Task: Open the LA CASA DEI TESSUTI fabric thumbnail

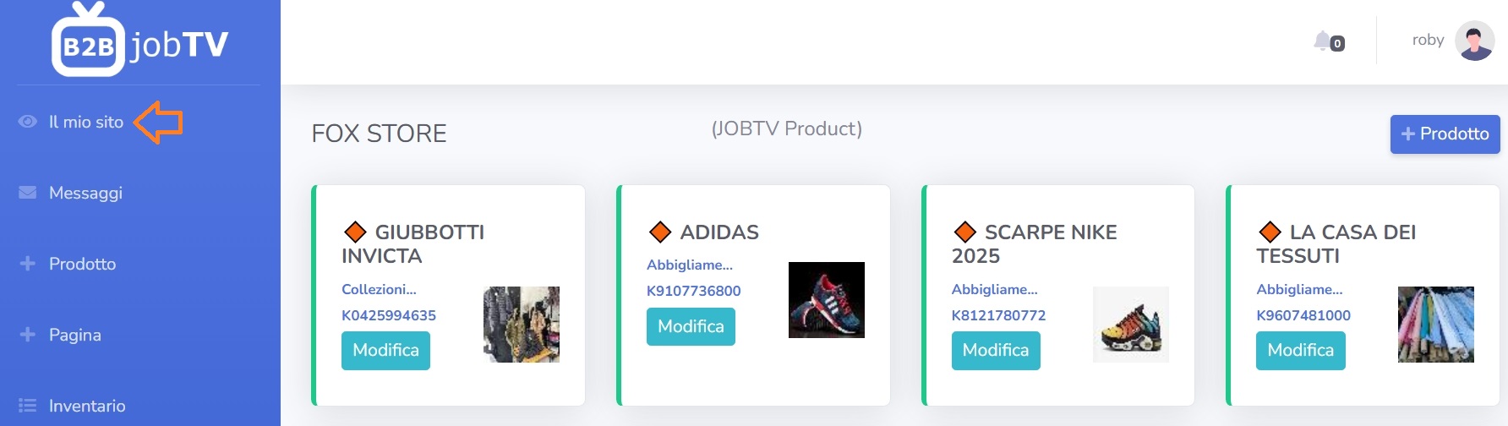Action: (1436, 325)
